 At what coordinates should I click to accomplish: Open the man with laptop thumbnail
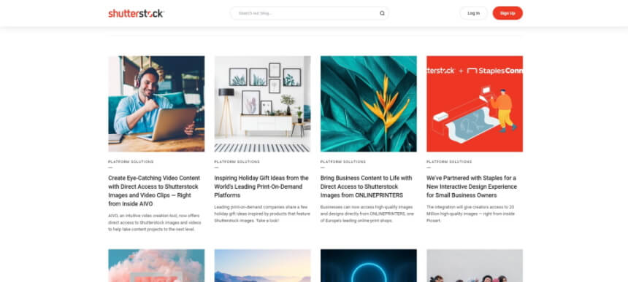click(156, 104)
